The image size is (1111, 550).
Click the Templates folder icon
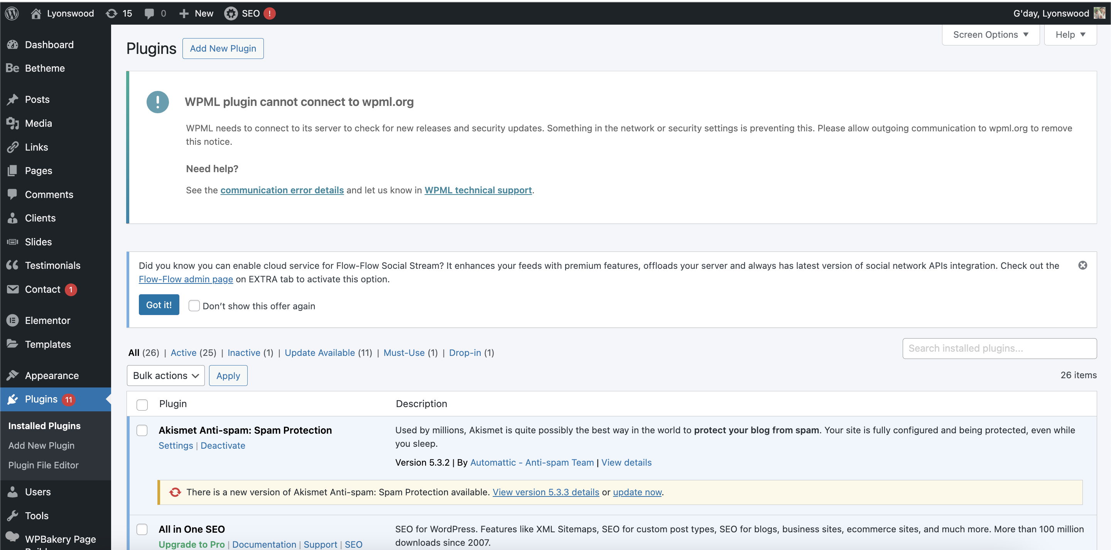coord(12,344)
